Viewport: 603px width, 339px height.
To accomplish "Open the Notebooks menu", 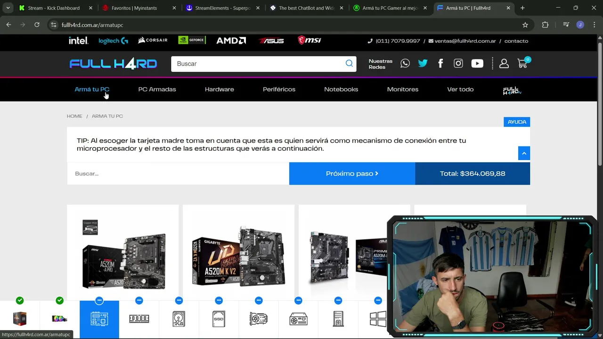I will point(341,89).
